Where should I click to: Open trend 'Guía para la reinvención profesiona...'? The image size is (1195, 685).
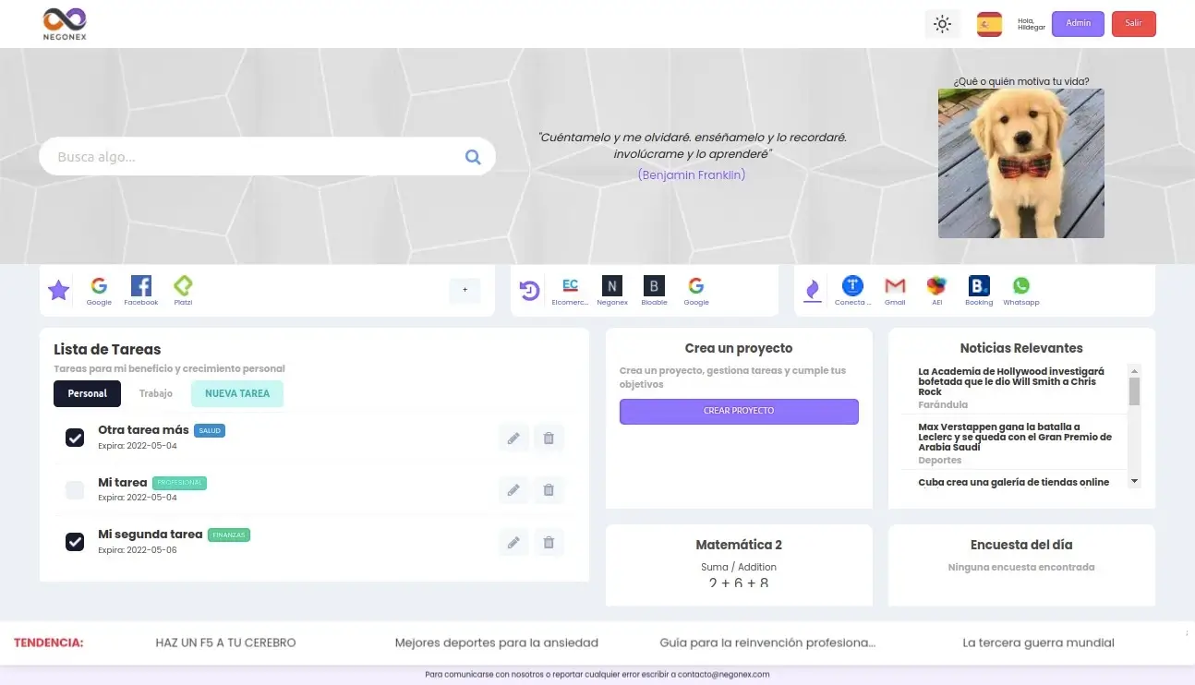(767, 643)
